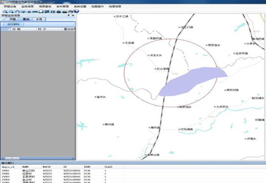Switch to the 水情 tab
Screen dimensions: 266x183
tap(39, 19)
